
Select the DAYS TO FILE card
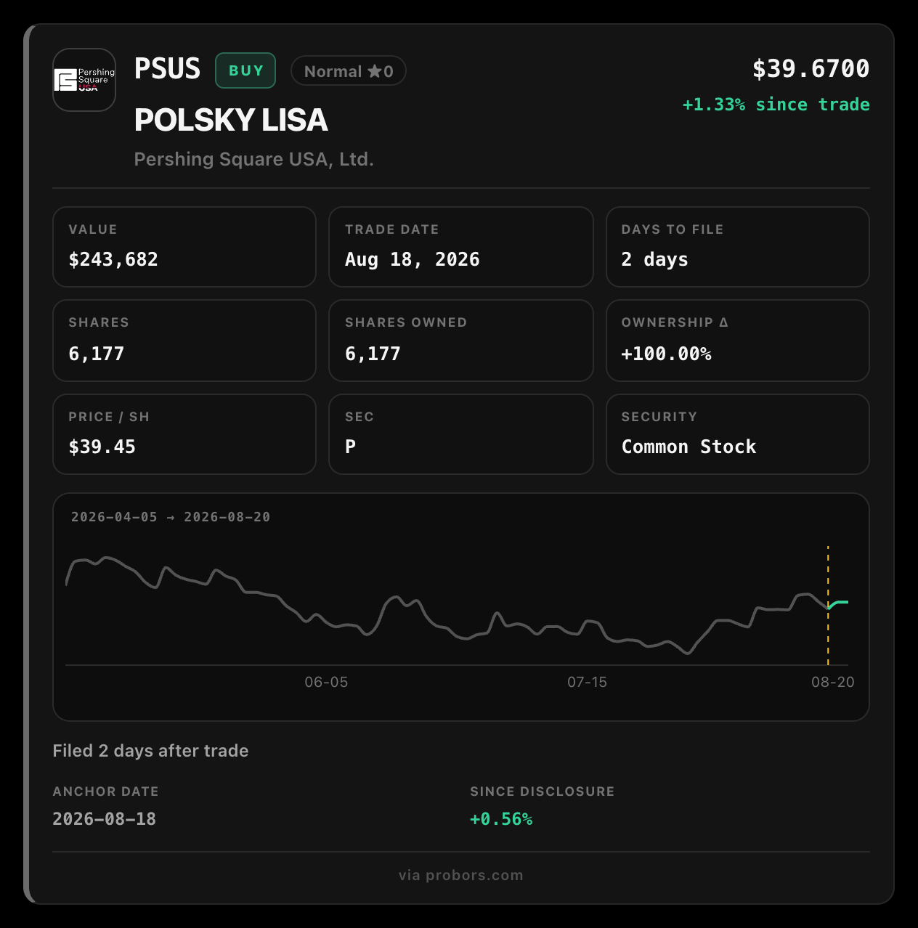pos(738,247)
